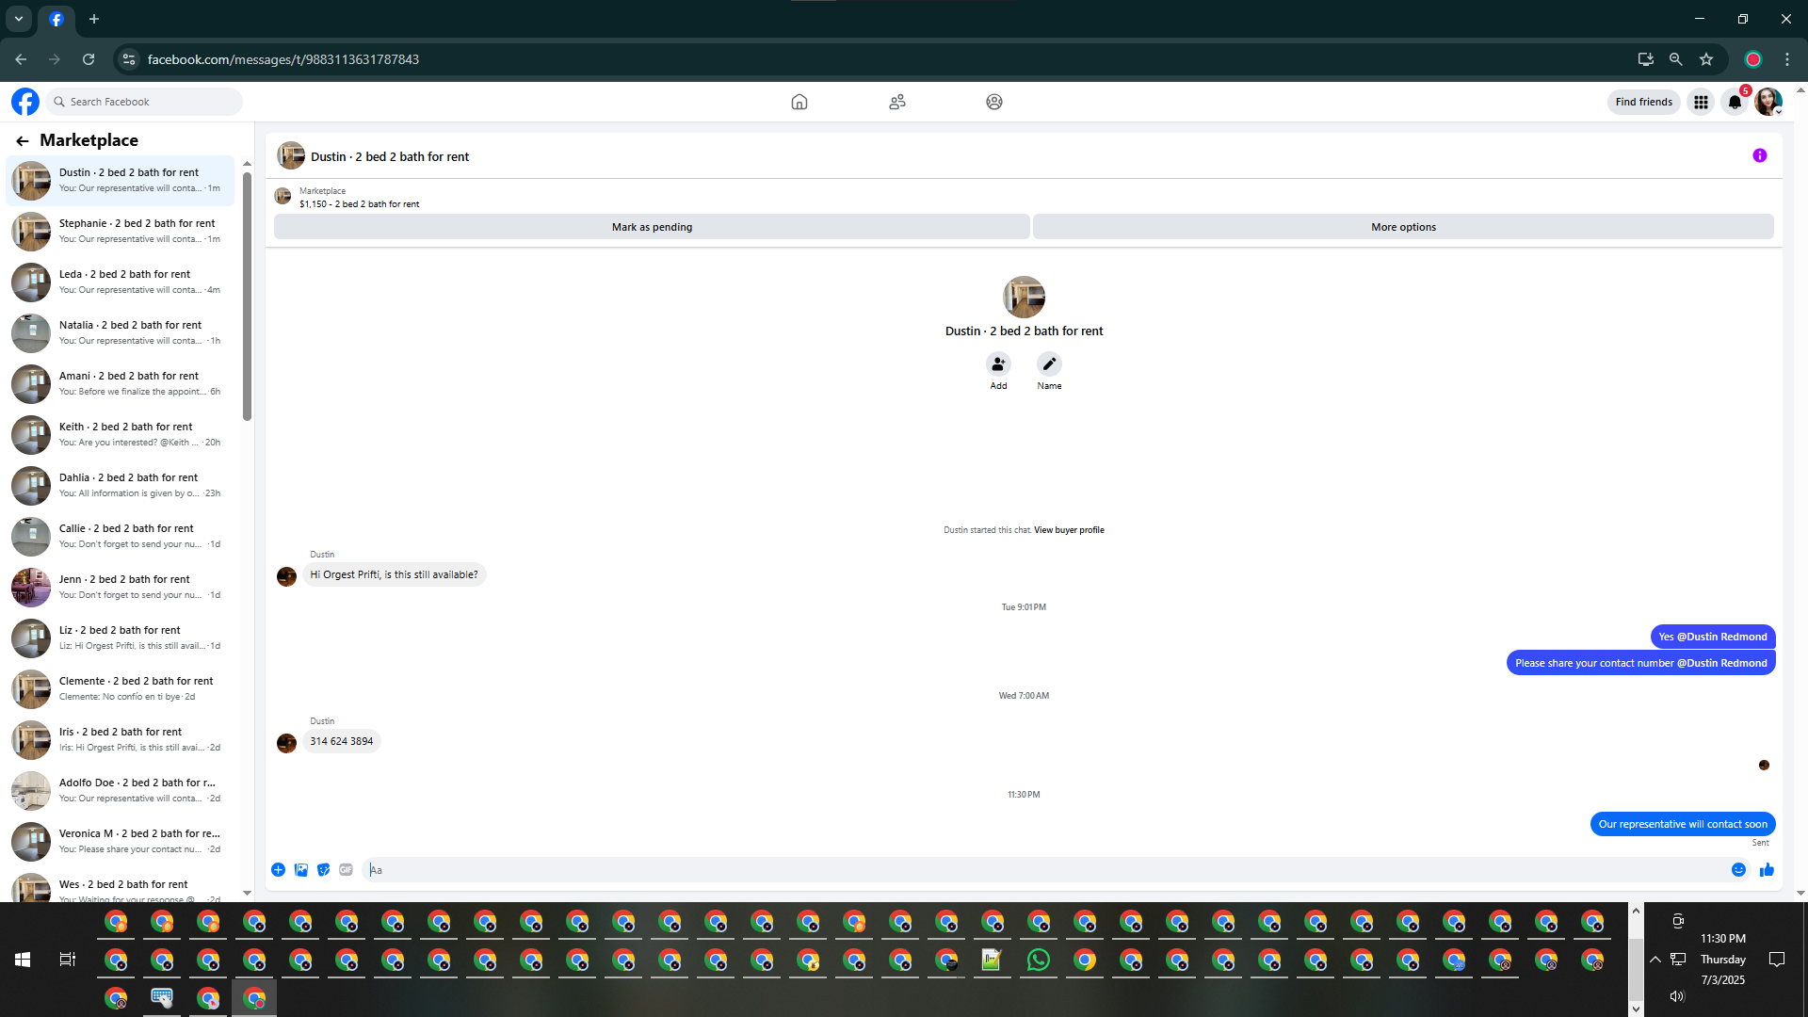The height and width of the screenshot is (1017, 1808).
Task: Show hidden system tray icons chevron
Action: click(1655, 960)
